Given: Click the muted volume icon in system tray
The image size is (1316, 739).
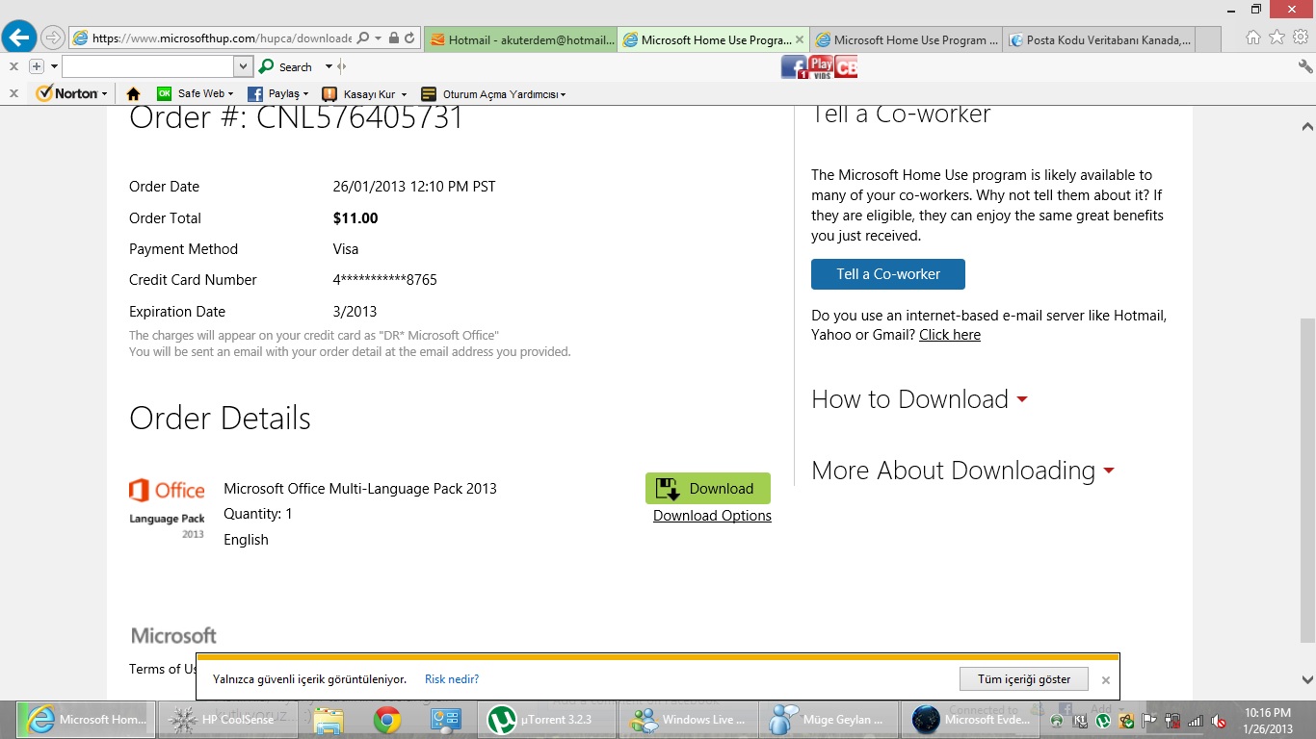Looking at the screenshot, I should (1218, 720).
